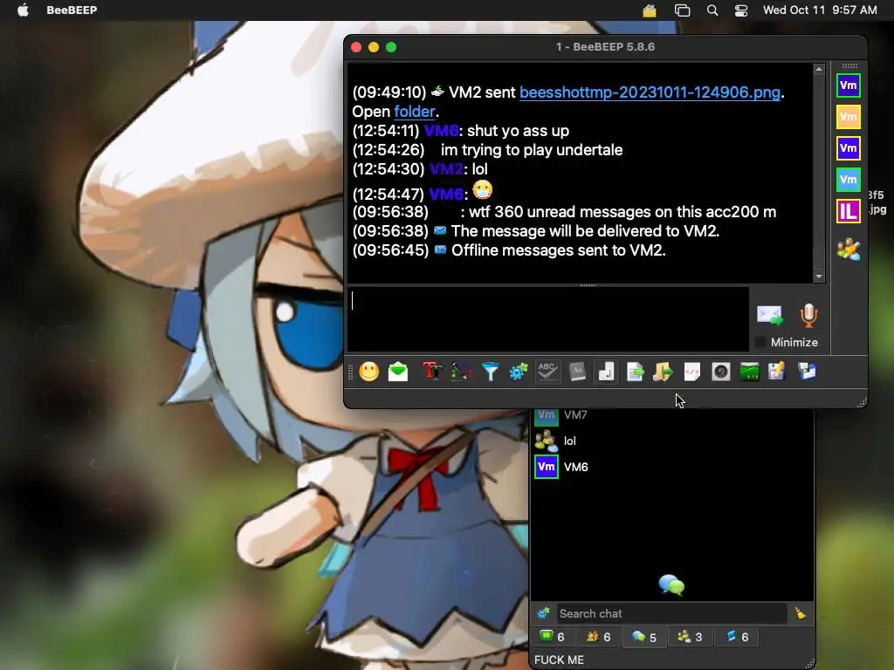Click the green envelope icon in chat toolbar
Screen dimensions: 894x670
point(398,372)
